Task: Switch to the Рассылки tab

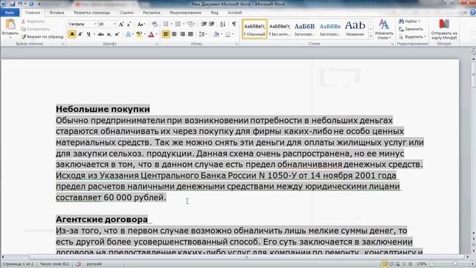Action: tap(152, 13)
